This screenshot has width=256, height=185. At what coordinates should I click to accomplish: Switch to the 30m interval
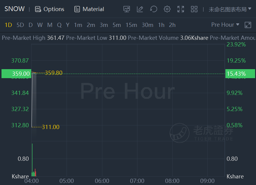(147, 25)
